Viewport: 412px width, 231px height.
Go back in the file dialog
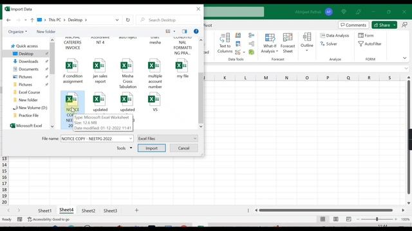[8, 20]
